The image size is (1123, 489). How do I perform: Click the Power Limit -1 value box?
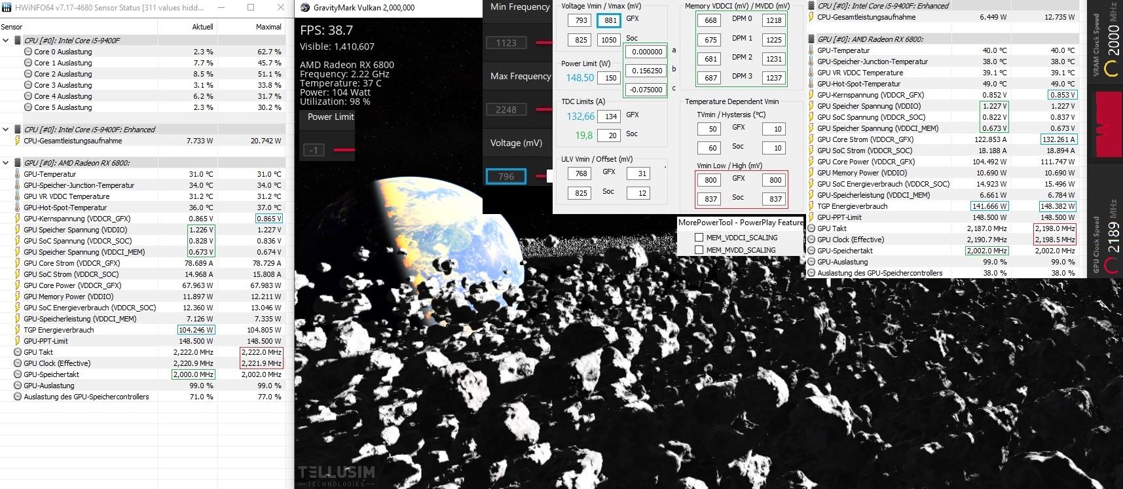(314, 150)
